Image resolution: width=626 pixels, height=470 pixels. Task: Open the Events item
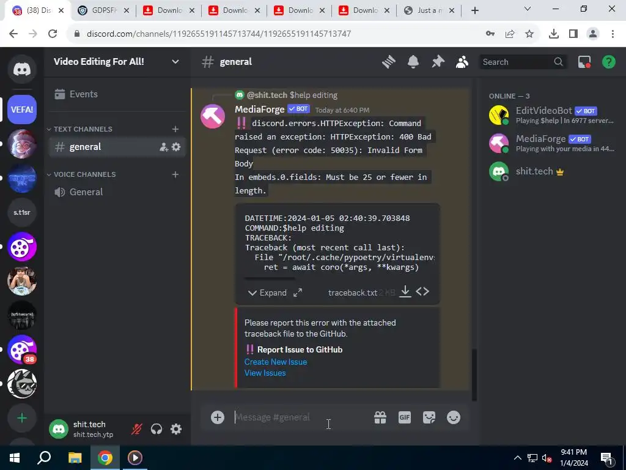(x=117, y=94)
